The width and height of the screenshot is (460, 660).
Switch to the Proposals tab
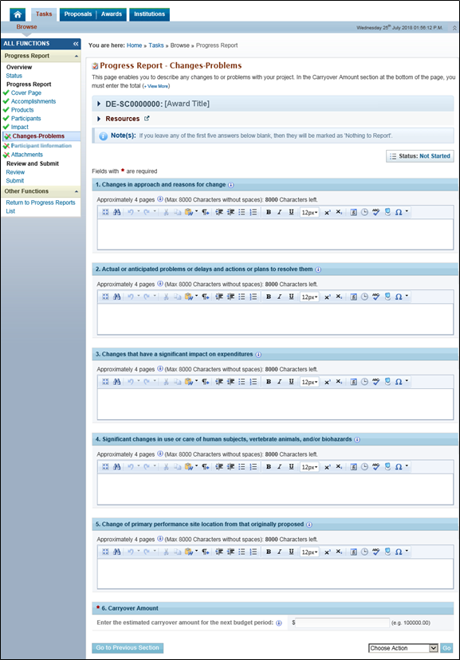78,14
